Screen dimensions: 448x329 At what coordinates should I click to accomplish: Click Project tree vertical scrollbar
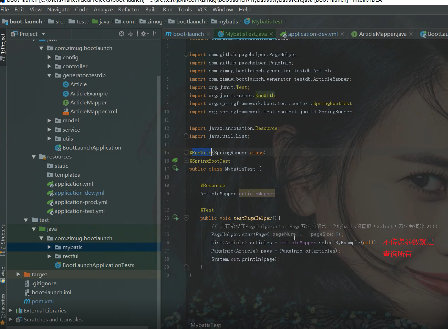pos(158,202)
